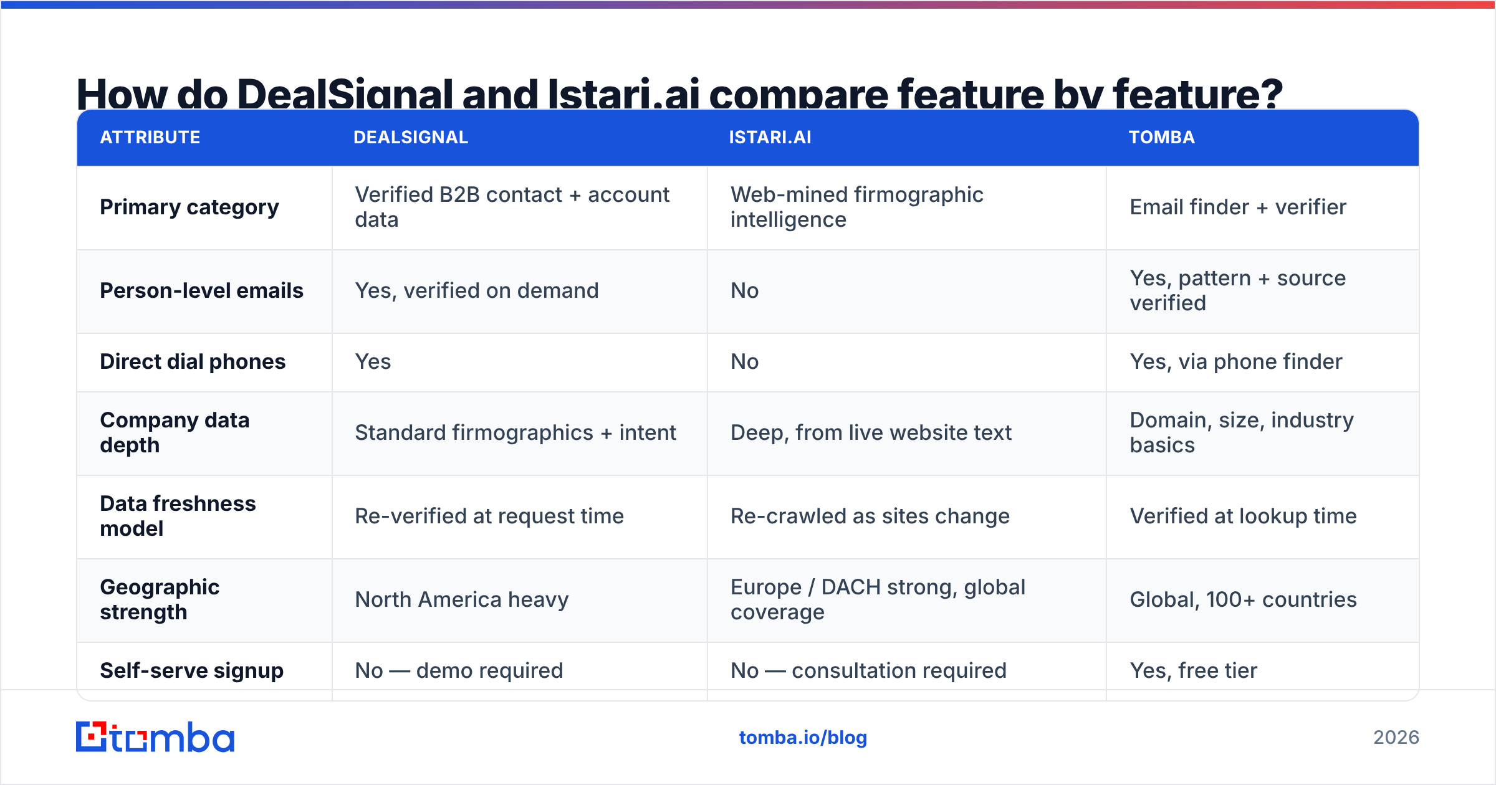Select the 'Person-level emails' row label
This screenshot has width=1496, height=785.
click(x=201, y=290)
